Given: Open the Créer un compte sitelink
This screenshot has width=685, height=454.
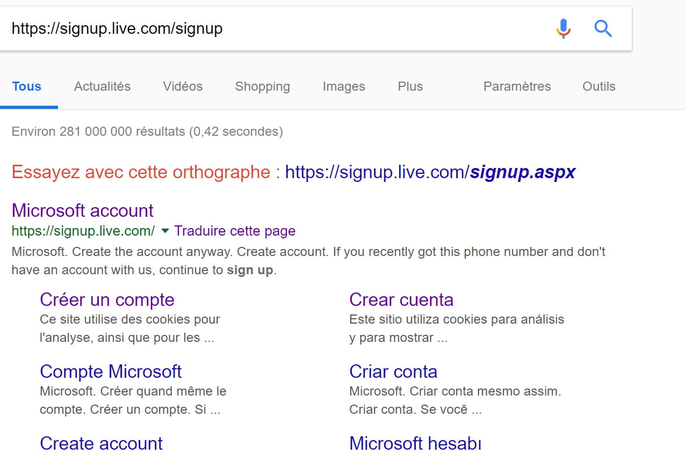Looking at the screenshot, I should point(107,299).
